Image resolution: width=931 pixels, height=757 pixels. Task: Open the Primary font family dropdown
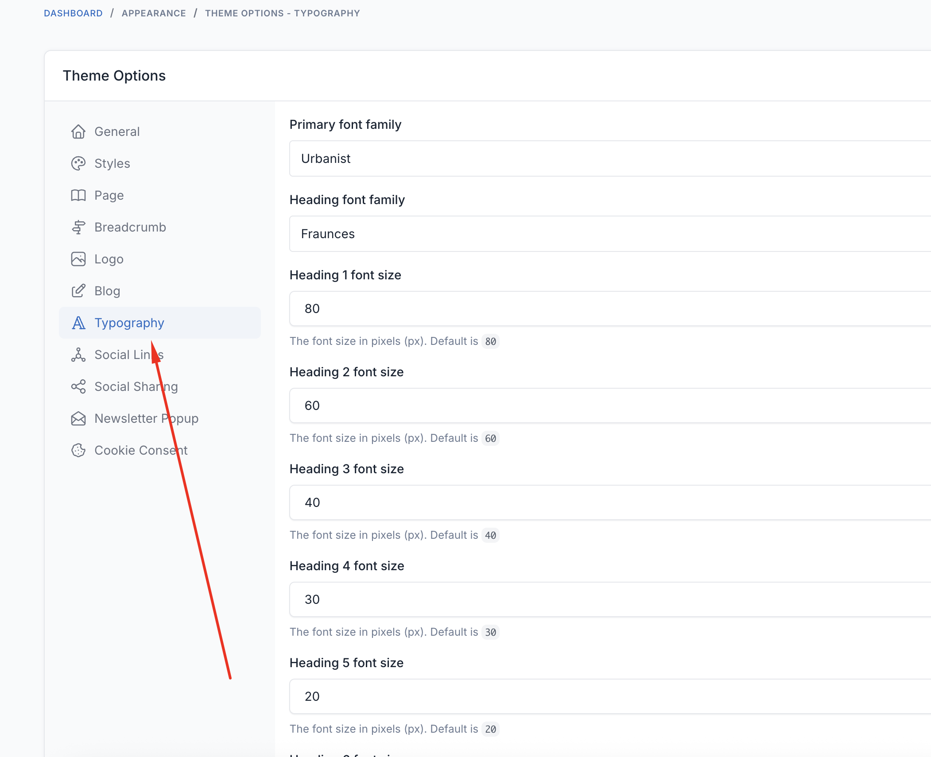(x=610, y=158)
